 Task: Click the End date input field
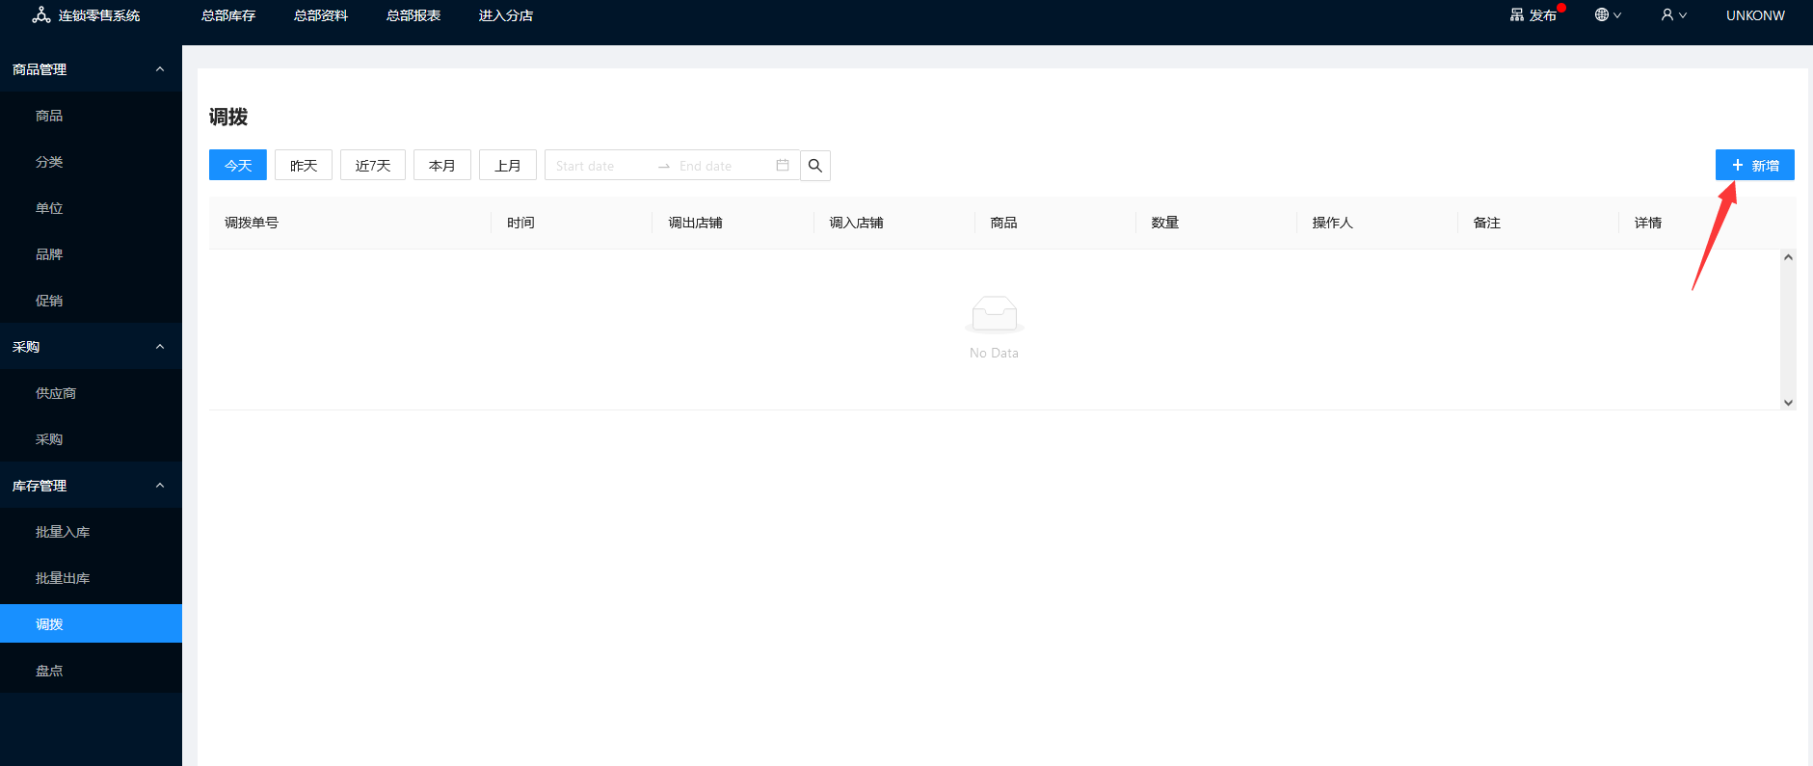[723, 166]
